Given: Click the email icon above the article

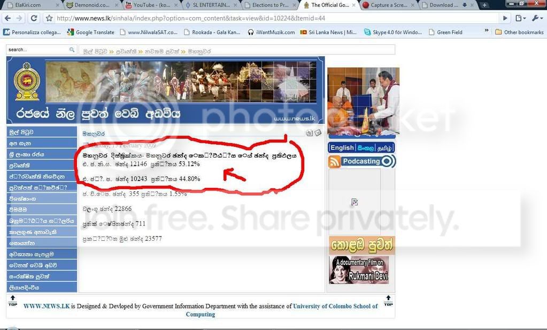Looking at the screenshot, I should click(318, 133).
